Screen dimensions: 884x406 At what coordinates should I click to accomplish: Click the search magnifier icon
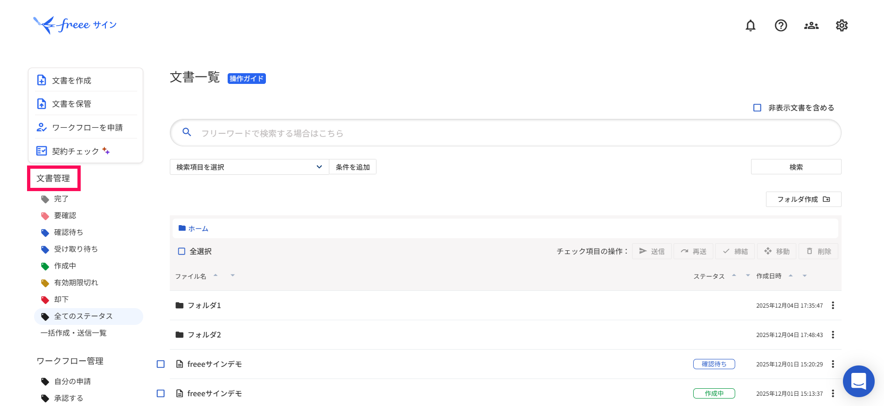point(187,132)
